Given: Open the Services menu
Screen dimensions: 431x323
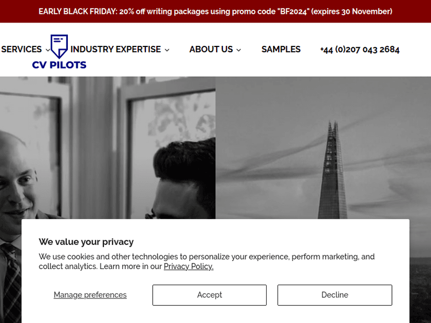Looking at the screenshot, I should [x=22, y=49].
